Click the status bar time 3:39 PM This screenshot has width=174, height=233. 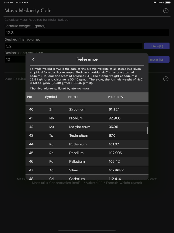pyautogui.click(x=8, y=2)
